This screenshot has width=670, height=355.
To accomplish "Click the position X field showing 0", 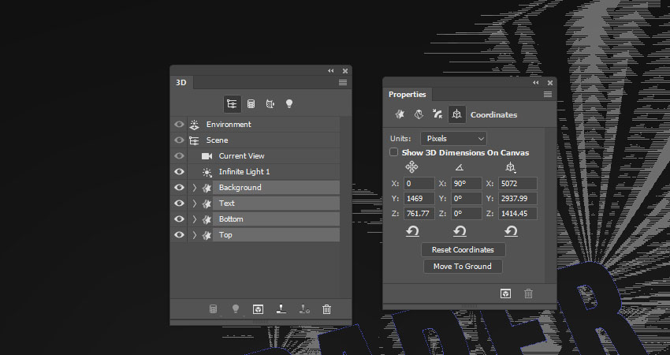I will coord(419,184).
